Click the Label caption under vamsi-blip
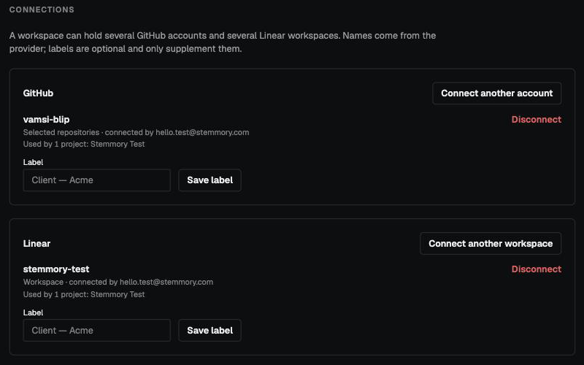The height and width of the screenshot is (365, 584). 33,162
